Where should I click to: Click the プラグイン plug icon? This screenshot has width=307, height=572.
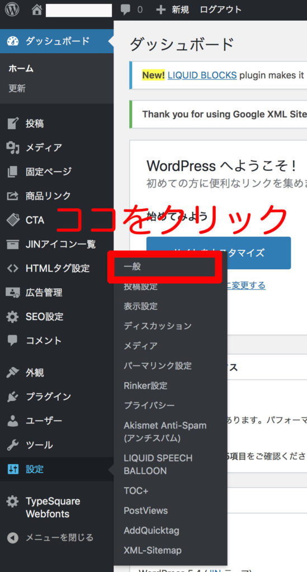pyautogui.click(x=12, y=397)
